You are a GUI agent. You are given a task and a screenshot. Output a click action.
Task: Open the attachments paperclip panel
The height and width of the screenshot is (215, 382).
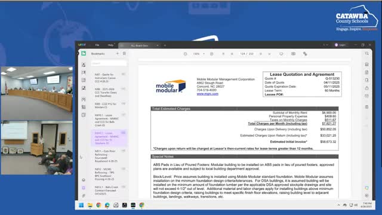(x=84, y=196)
